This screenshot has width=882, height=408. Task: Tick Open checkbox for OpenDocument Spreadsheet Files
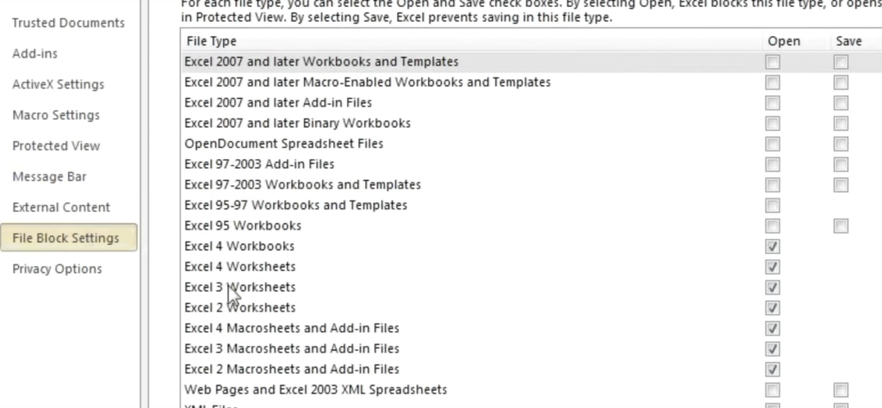[773, 144]
